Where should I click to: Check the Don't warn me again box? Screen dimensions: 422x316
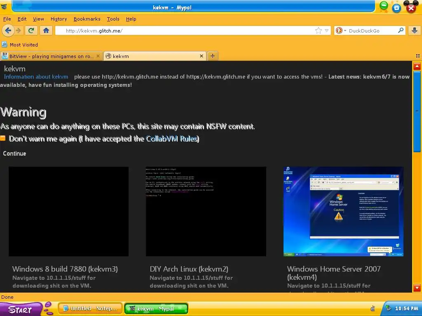pyautogui.click(x=3, y=138)
